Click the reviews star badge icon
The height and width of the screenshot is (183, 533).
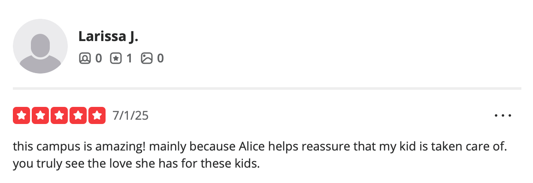pyautogui.click(x=115, y=58)
